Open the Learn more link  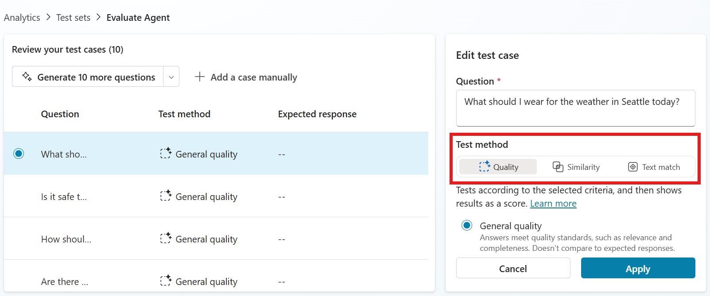[x=553, y=204]
